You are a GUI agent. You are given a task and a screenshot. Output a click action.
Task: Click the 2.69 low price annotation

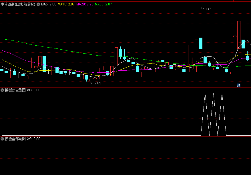coord(98,83)
